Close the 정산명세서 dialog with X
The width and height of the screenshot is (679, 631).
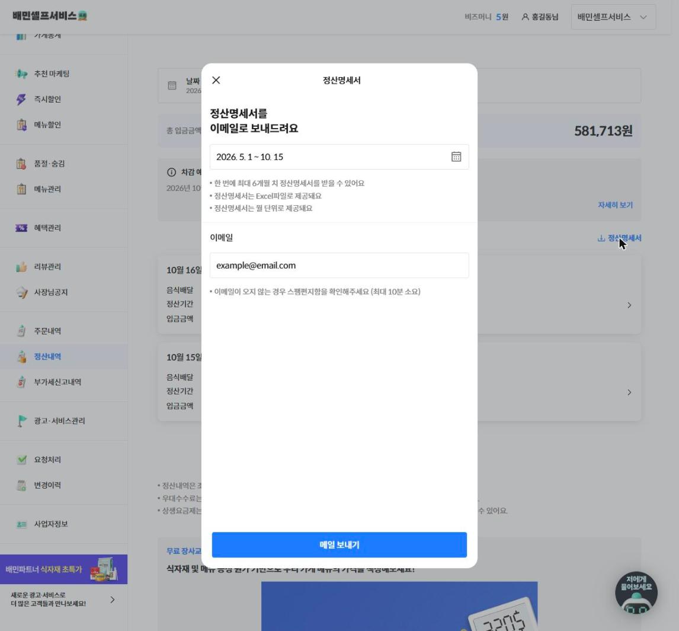point(216,80)
